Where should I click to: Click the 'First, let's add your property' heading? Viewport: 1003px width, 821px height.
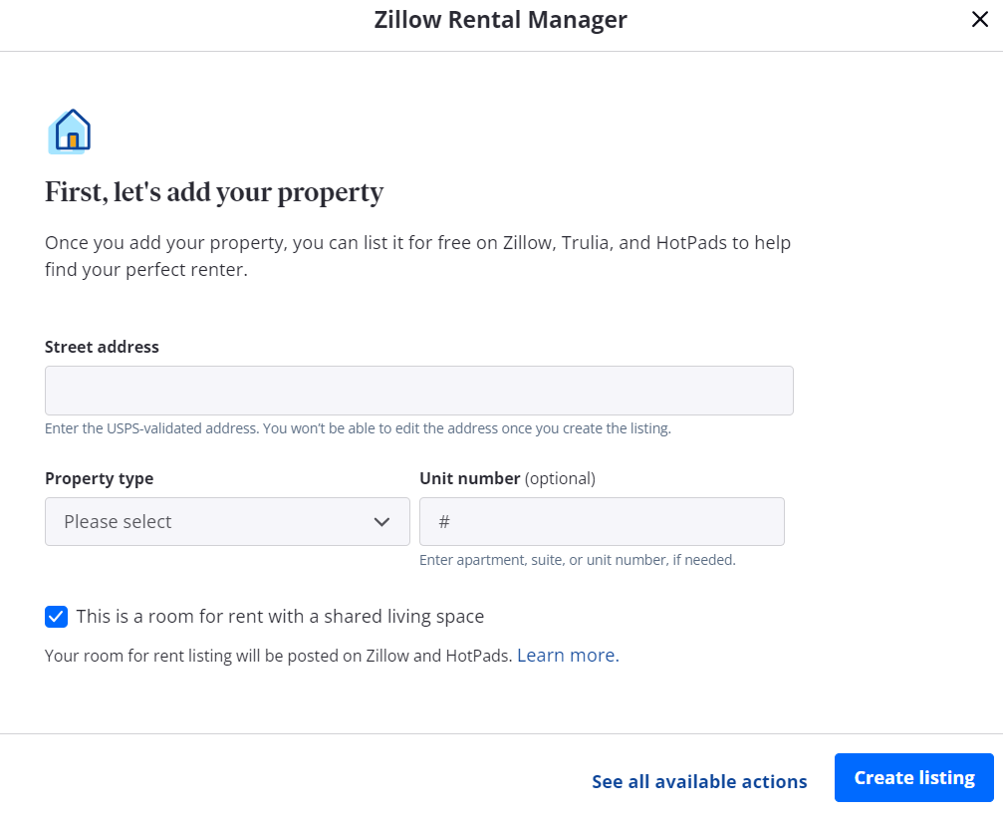click(213, 191)
